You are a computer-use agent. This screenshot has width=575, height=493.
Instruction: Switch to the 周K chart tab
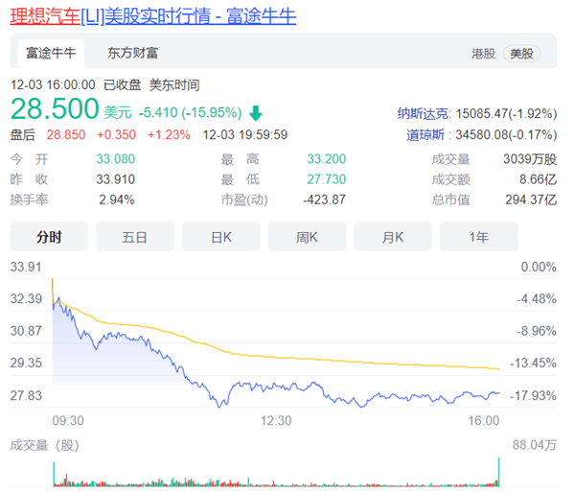pos(307,237)
